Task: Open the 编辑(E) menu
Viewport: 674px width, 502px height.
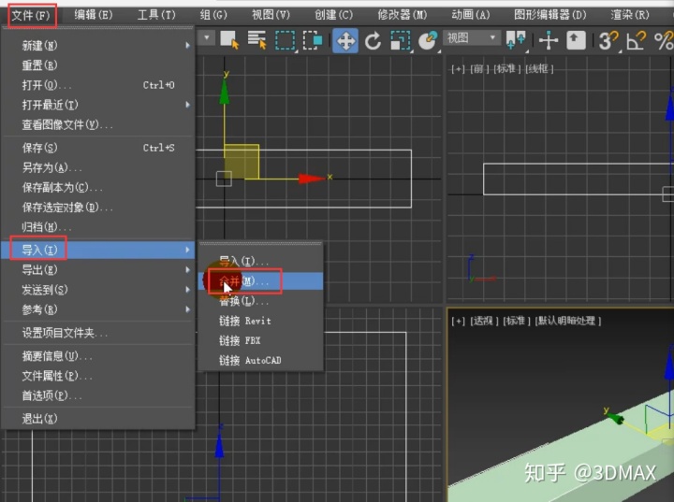Action: coord(94,15)
